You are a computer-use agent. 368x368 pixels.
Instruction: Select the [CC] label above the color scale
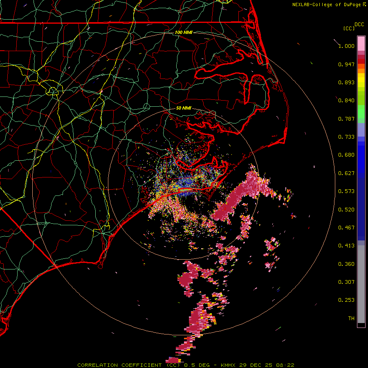349,28
